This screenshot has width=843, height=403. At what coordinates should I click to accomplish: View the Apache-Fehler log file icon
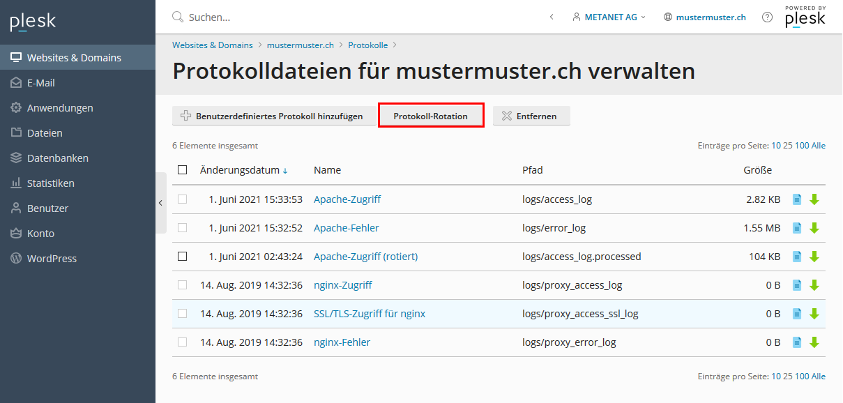pyautogui.click(x=797, y=228)
